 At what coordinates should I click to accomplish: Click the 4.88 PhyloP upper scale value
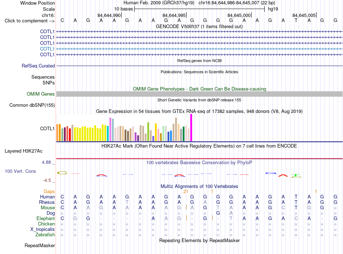46,162
